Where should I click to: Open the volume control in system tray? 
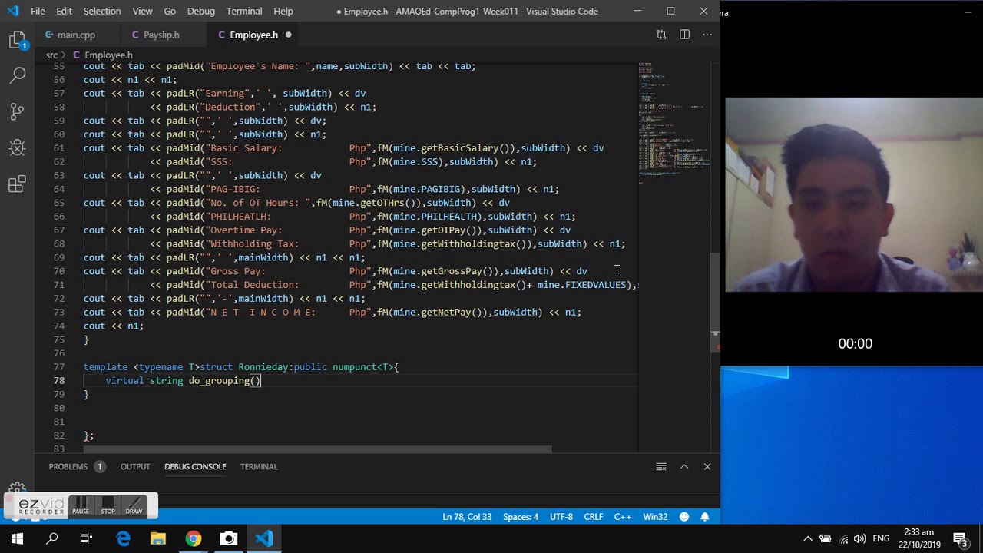point(859,539)
